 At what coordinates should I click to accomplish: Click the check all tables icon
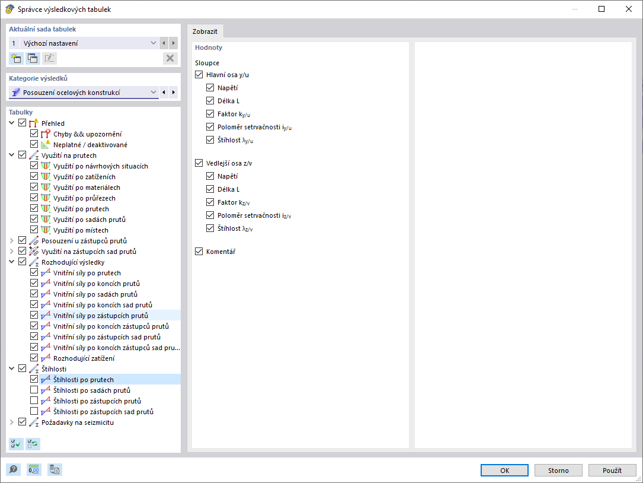click(x=17, y=444)
